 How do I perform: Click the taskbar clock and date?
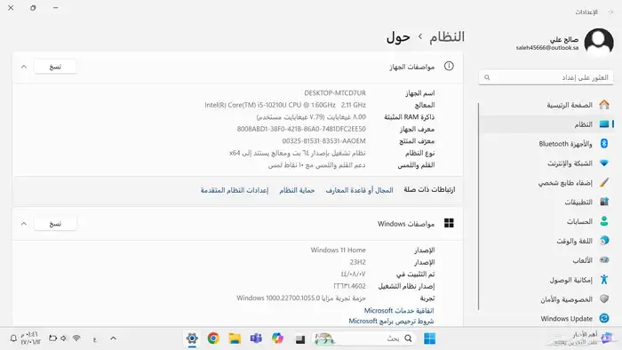[31, 338]
